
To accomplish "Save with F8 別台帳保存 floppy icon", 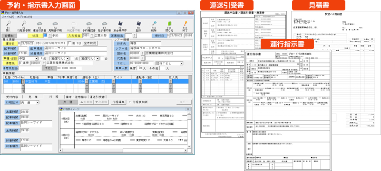I will [x=120, y=24].
